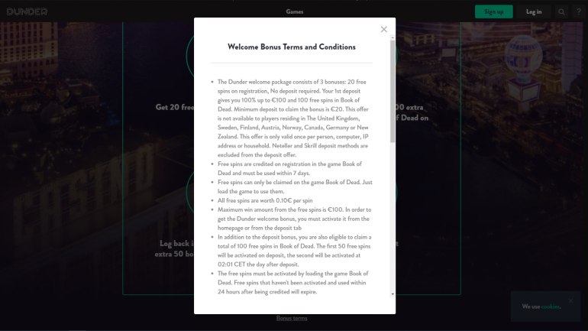Click the scrollbar down arrow

click(x=393, y=294)
